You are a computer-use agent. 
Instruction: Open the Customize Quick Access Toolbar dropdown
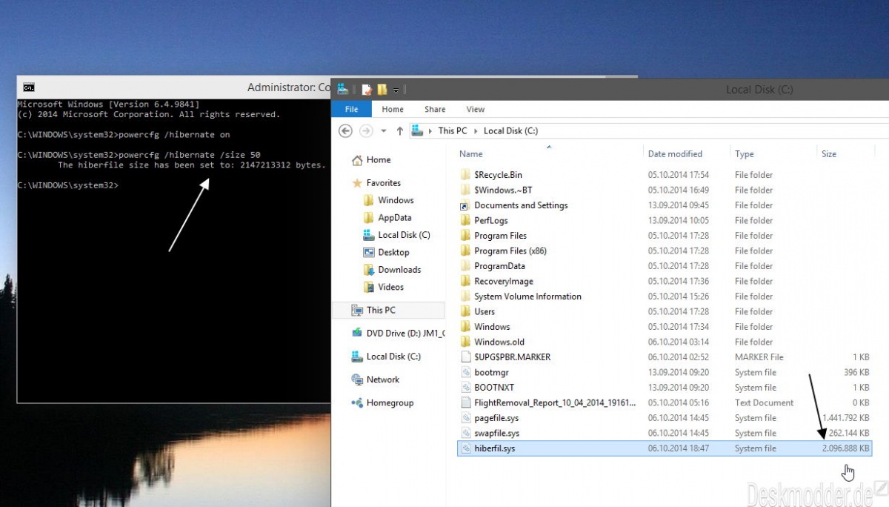pyautogui.click(x=396, y=90)
